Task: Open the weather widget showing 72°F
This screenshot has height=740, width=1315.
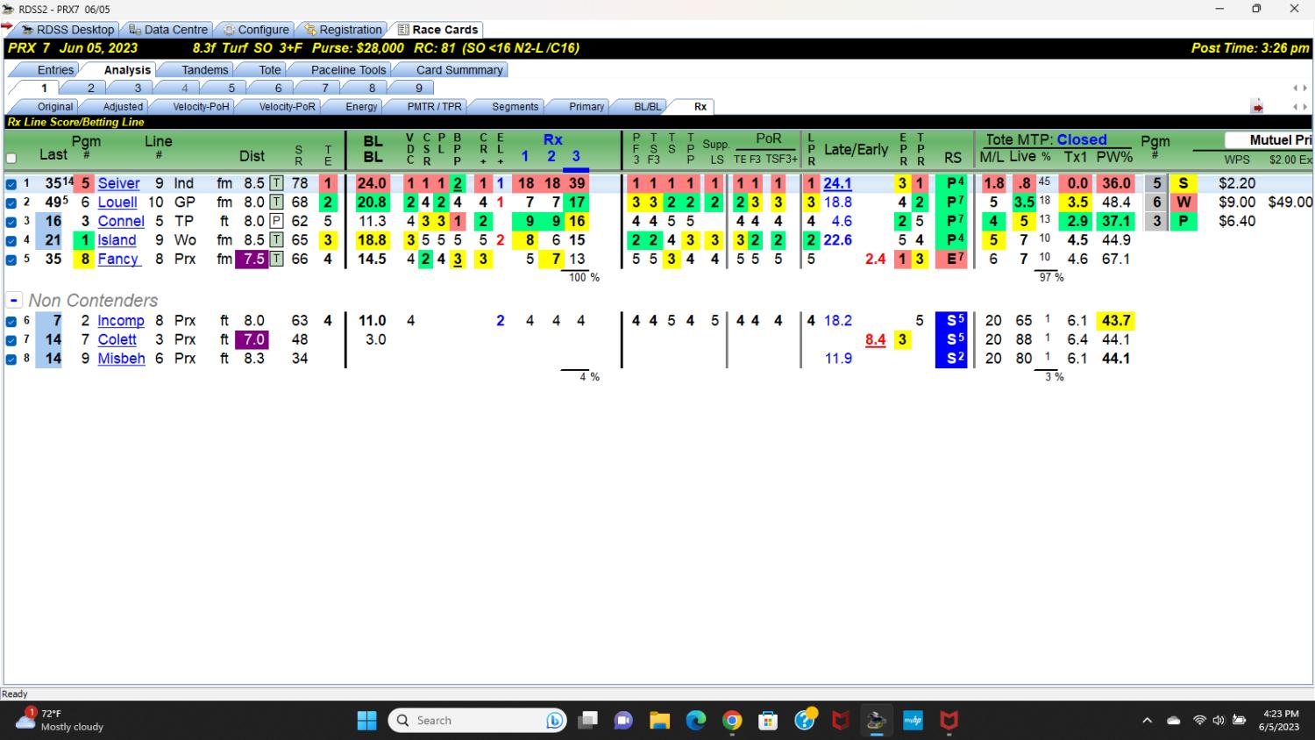Action: click(x=60, y=721)
